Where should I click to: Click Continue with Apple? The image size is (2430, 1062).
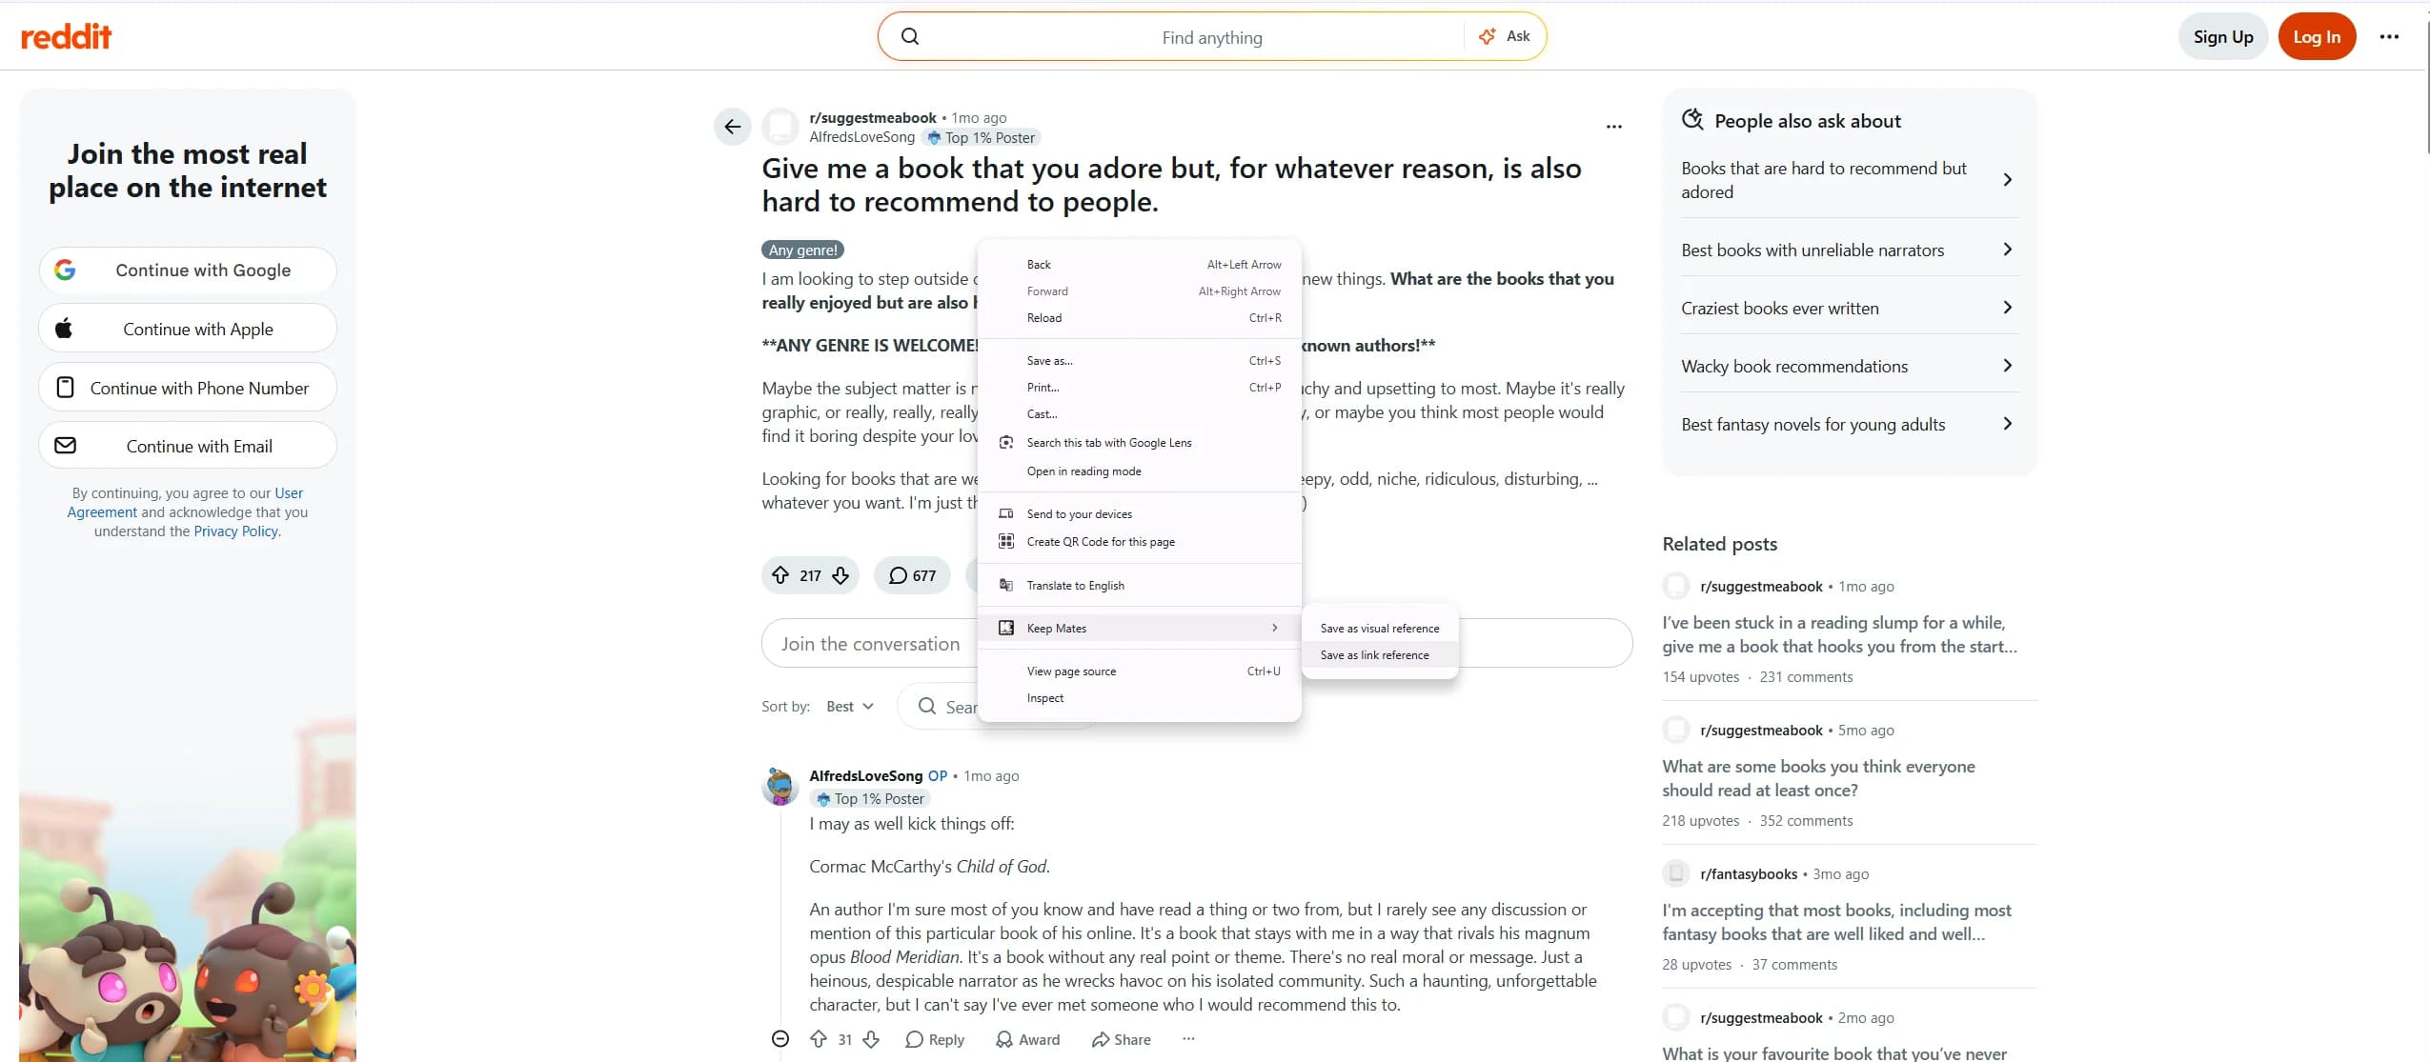(188, 329)
